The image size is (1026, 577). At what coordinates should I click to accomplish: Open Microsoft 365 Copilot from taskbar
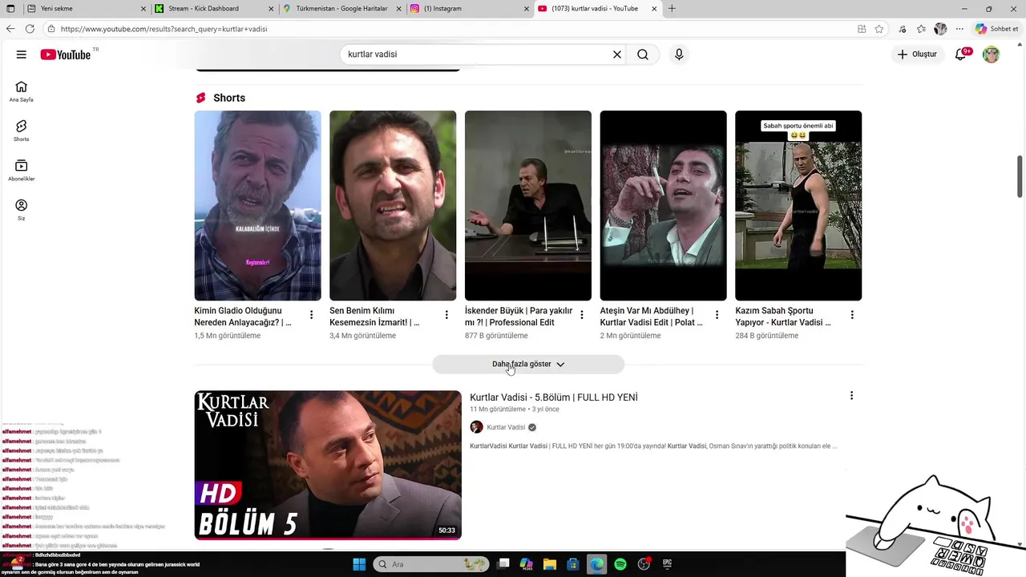[x=527, y=564]
